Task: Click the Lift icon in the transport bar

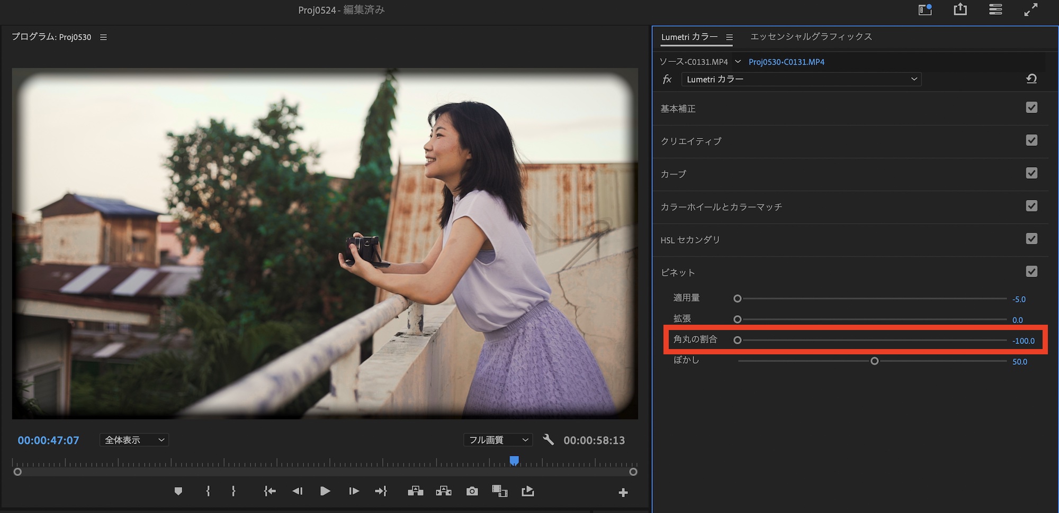Action: pos(415,491)
